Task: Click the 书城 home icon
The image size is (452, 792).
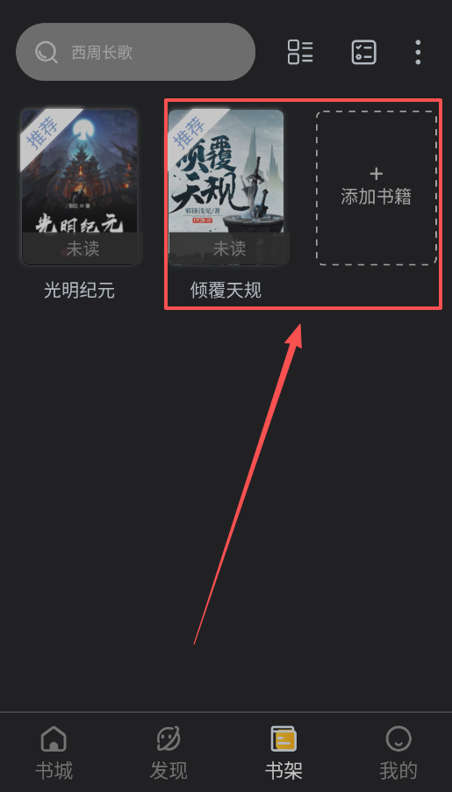Action: [x=54, y=739]
